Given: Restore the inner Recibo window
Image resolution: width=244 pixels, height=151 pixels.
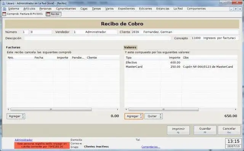Looking at the screenshot, I should point(236,9).
